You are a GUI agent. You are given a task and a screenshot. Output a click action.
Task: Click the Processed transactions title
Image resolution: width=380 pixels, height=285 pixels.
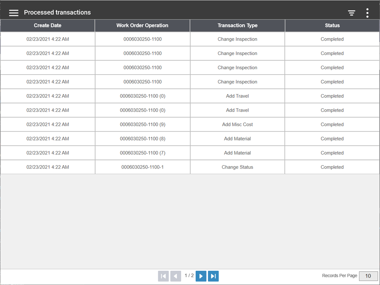point(57,12)
